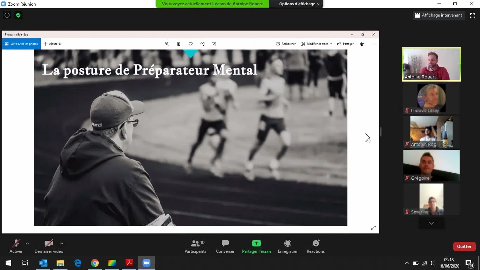The height and width of the screenshot is (270, 480).
Task: Click the red Quitter button
Action: pyautogui.click(x=464, y=246)
